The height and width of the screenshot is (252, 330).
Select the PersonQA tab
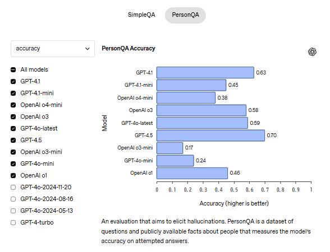[x=185, y=15]
